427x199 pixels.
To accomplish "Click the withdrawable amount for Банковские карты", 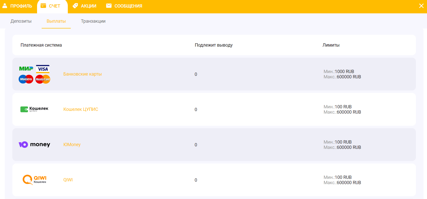I will coord(196,74).
